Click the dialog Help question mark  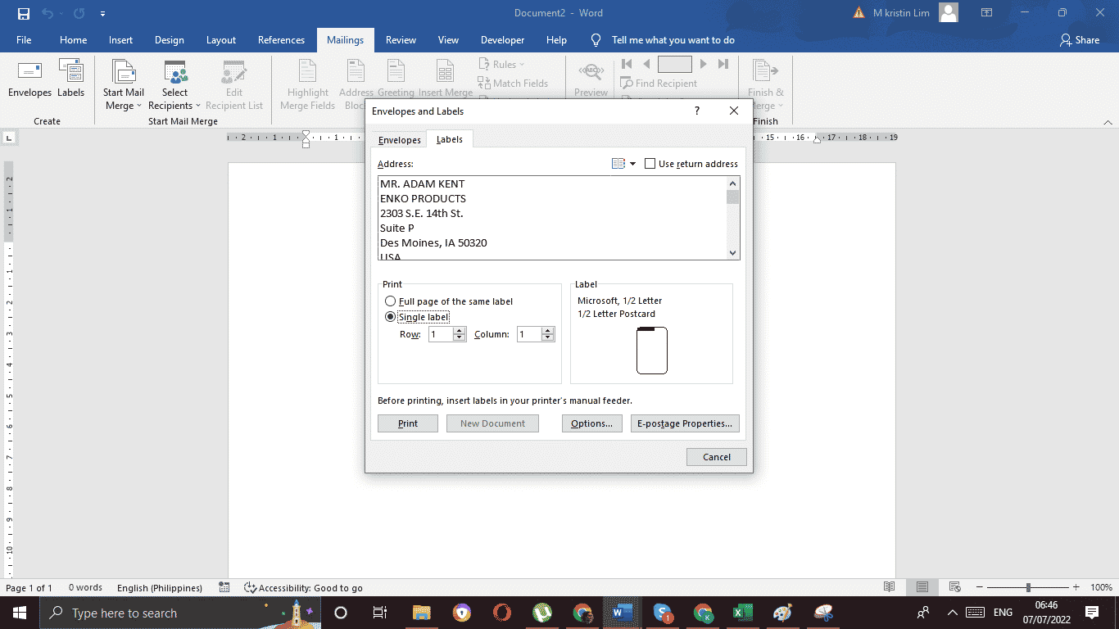pyautogui.click(x=697, y=111)
